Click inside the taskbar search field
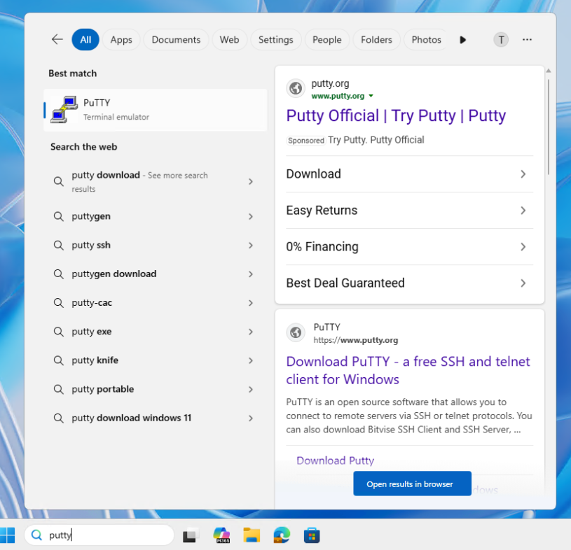This screenshot has width=571, height=550. 98,535
